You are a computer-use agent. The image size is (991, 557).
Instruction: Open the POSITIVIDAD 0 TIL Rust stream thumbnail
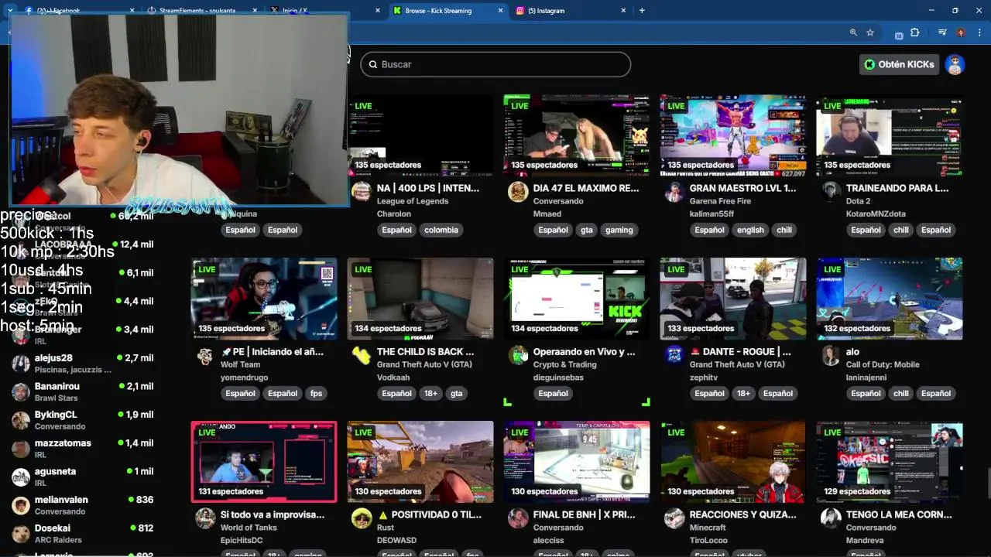[420, 463]
